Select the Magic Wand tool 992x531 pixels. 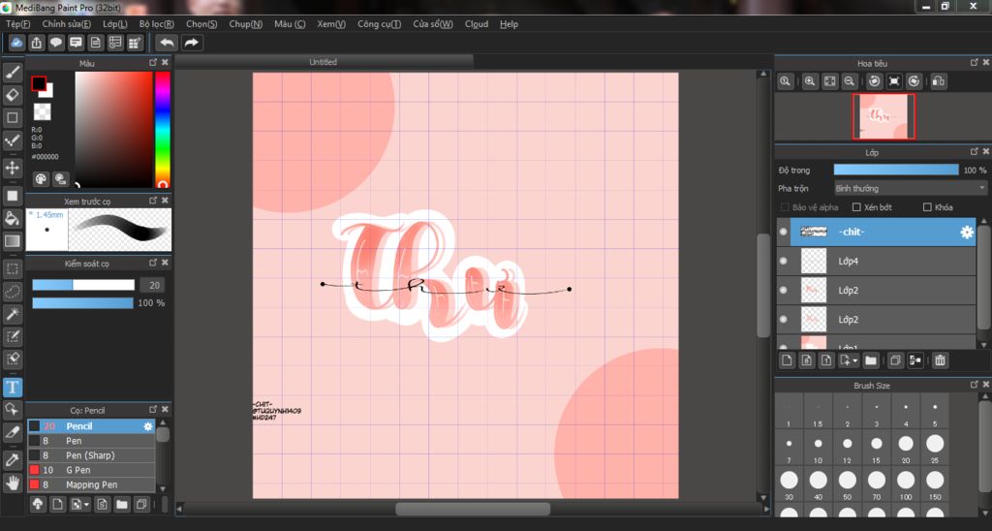point(12,314)
